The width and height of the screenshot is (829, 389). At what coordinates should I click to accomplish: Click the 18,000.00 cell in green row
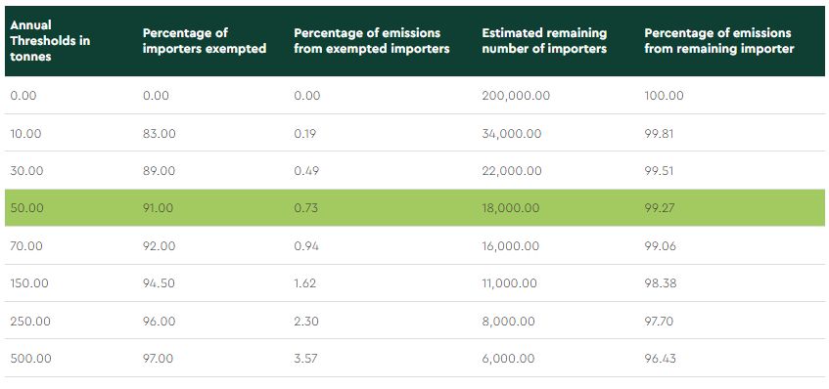click(510, 208)
